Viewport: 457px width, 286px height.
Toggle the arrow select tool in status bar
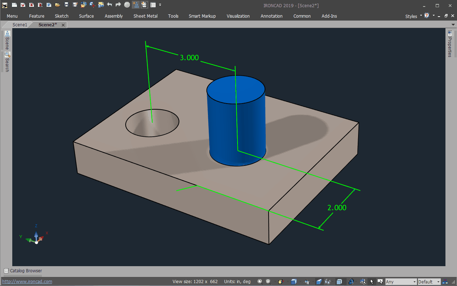[372, 282]
